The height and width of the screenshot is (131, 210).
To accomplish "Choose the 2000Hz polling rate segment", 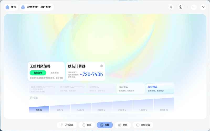I will click(x=122, y=107).
